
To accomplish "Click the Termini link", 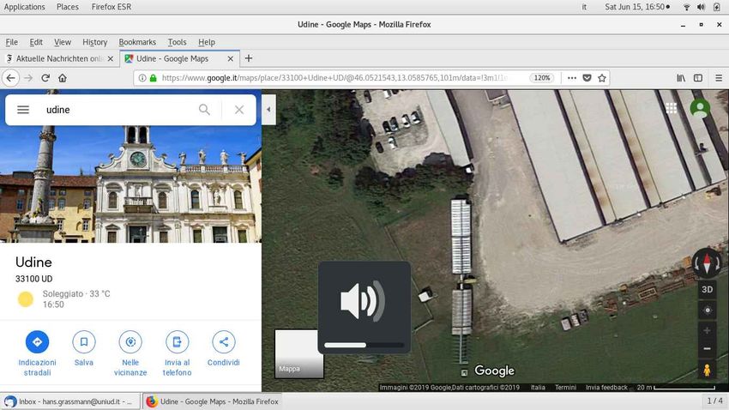I will click(565, 387).
